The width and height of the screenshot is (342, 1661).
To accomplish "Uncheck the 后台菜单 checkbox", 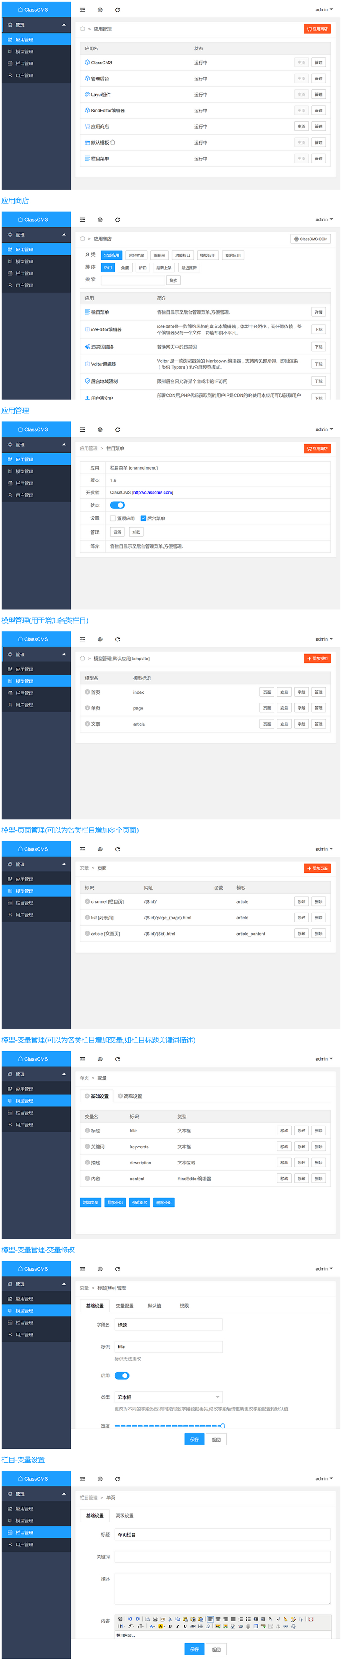I will coord(143,518).
